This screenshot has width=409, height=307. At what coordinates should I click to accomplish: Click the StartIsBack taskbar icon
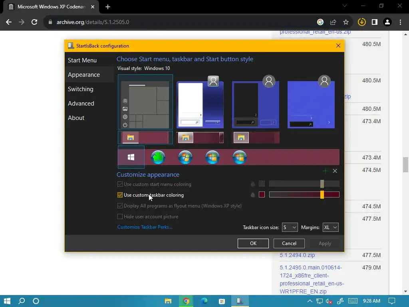pyautogui.click(x=240, y=301)
